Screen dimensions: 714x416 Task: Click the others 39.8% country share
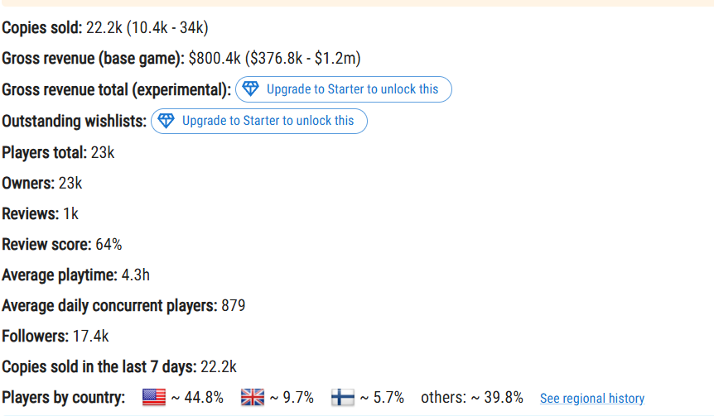472,397
